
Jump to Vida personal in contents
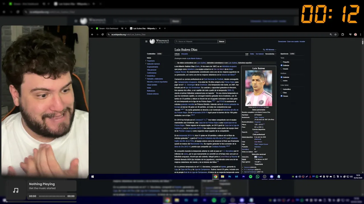point(152,70)
